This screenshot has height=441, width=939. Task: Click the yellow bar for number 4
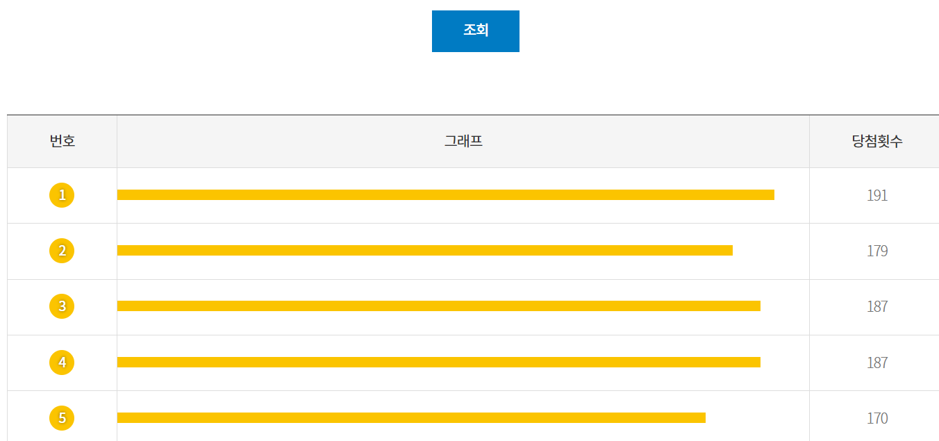438,360
